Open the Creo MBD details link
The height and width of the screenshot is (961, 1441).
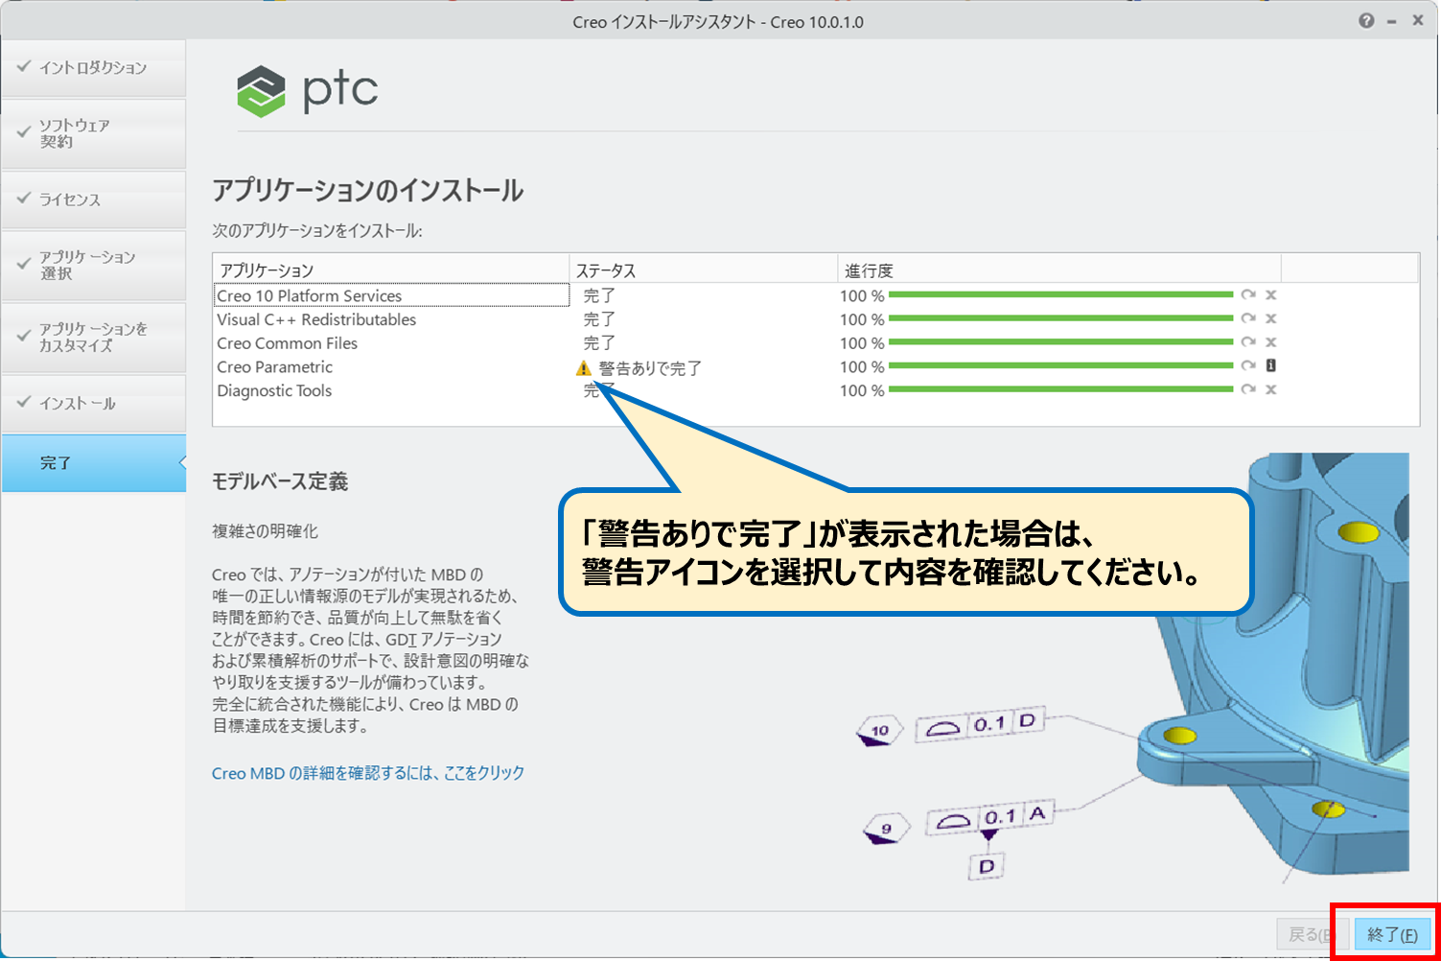[367, 773]
